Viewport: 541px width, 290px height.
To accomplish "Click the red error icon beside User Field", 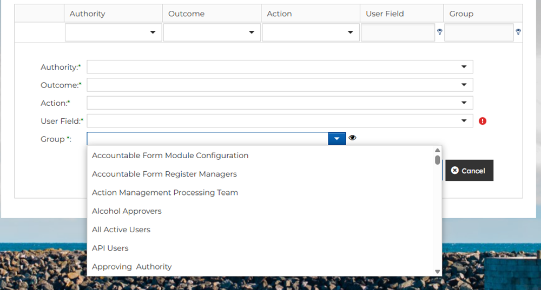I will coord(483,121).
